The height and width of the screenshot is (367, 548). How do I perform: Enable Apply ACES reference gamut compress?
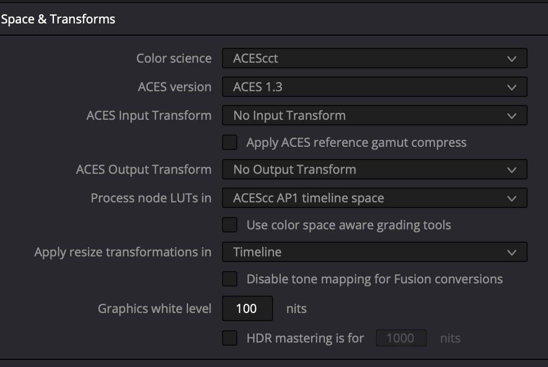230,143
